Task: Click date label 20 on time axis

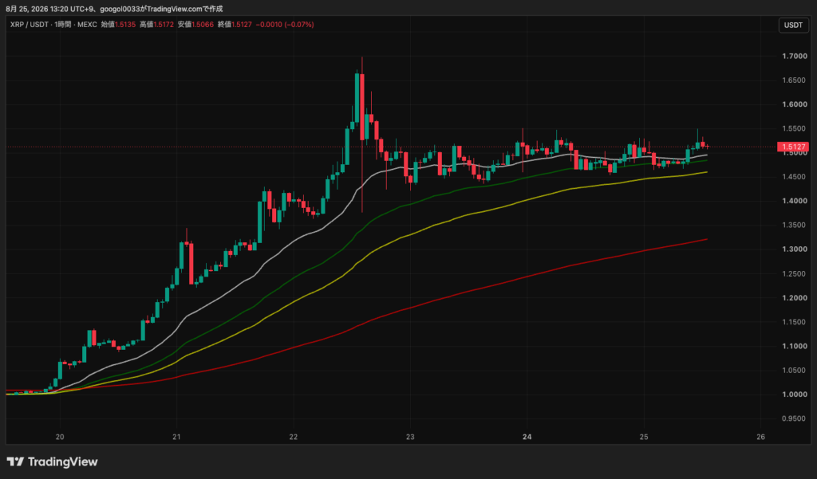Action: [60, 437]
